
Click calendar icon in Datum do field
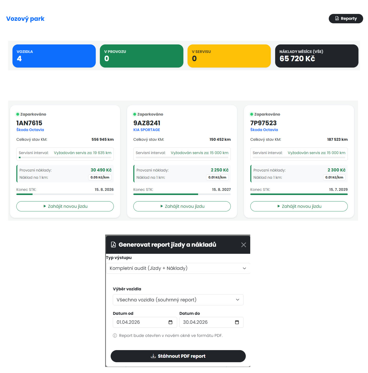coord(237,322)
